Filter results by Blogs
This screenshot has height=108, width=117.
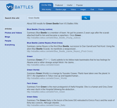pyautogui.click(x=7, y=37)
